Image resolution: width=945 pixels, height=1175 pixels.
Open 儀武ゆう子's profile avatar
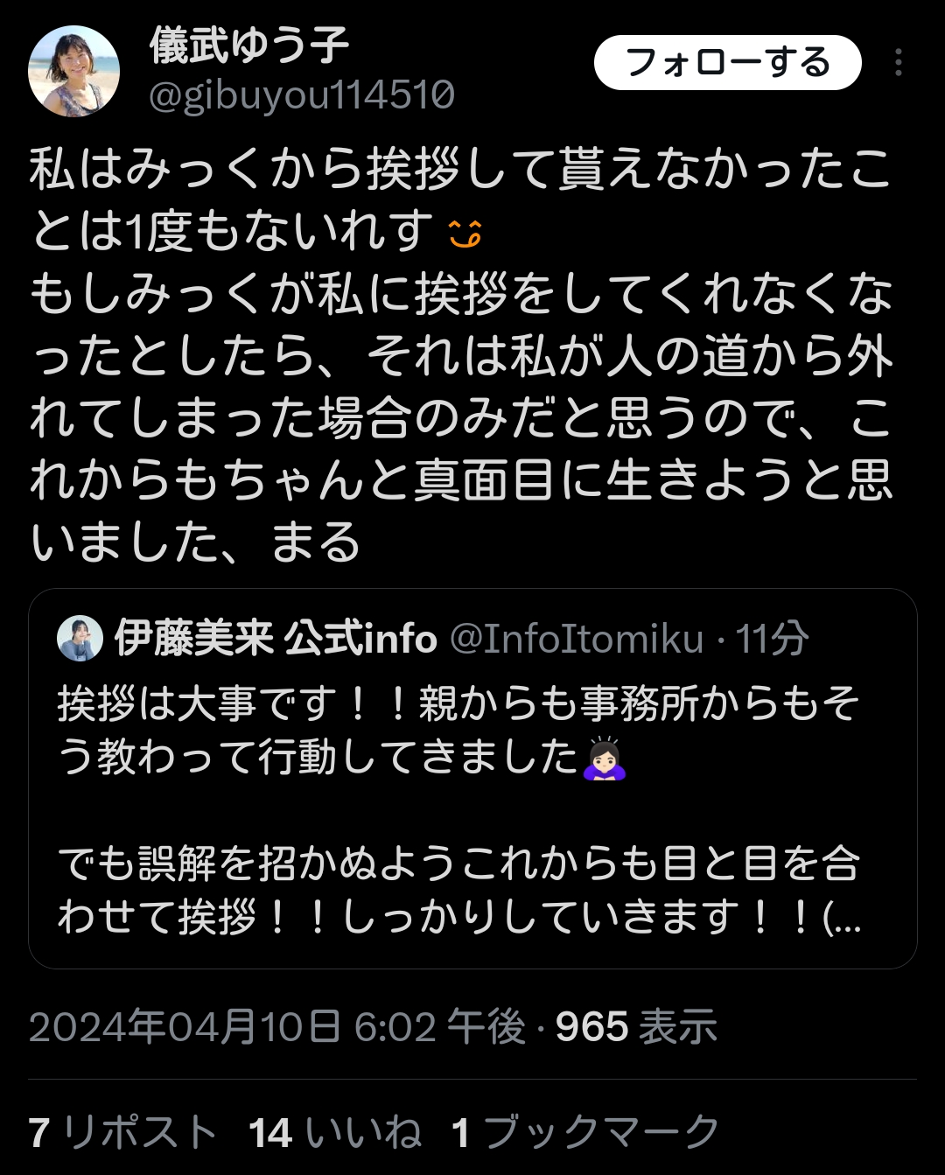pos(73,71)
